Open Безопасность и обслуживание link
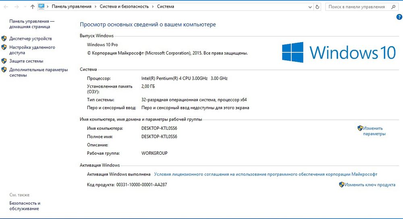 25,206
